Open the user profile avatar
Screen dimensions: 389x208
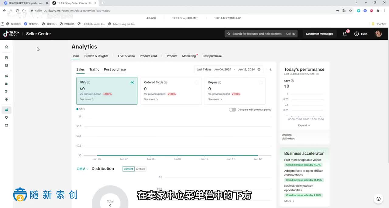click(x=378, y=34)
